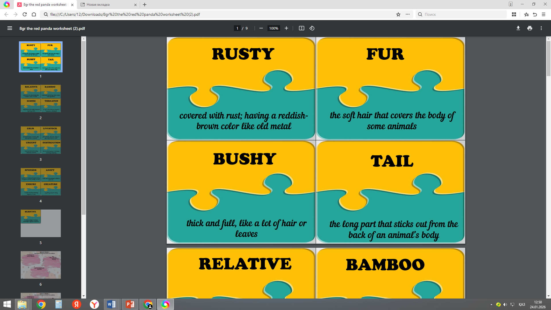Toggle the PDF sidebar hamburger menu

pyautogui.click(x=10, y=28)
